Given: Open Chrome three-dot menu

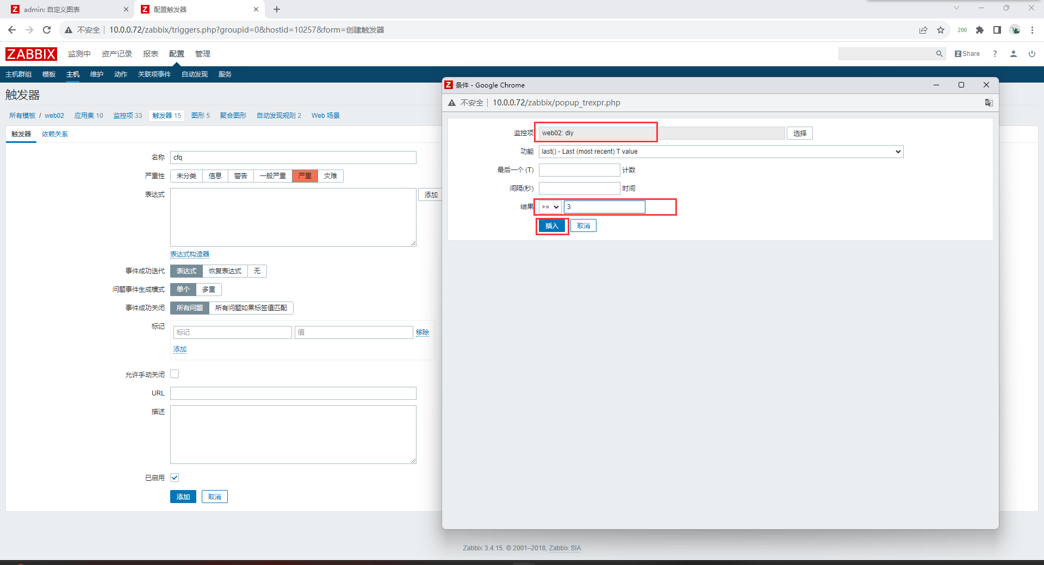Looking at the screenshot, I should tap(1032, 30).
